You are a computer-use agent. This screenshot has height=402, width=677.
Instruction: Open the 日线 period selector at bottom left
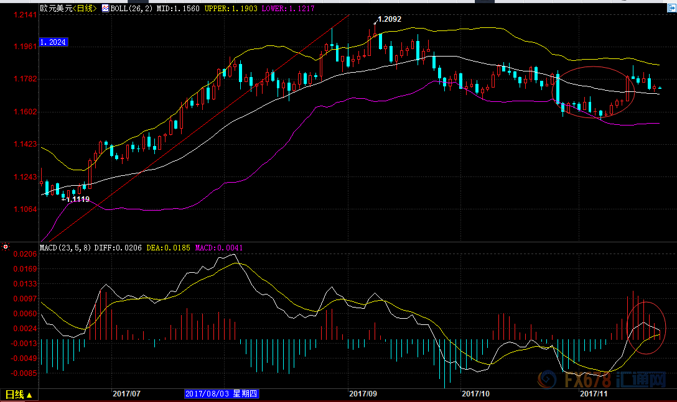pos(19,395)
